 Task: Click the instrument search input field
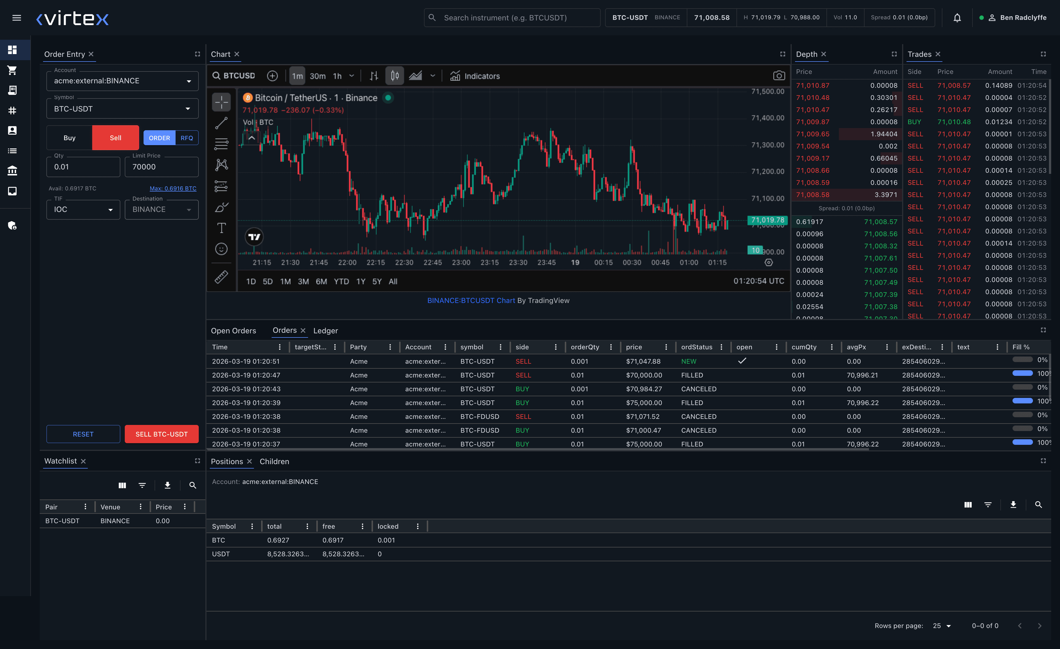point(512,18)
